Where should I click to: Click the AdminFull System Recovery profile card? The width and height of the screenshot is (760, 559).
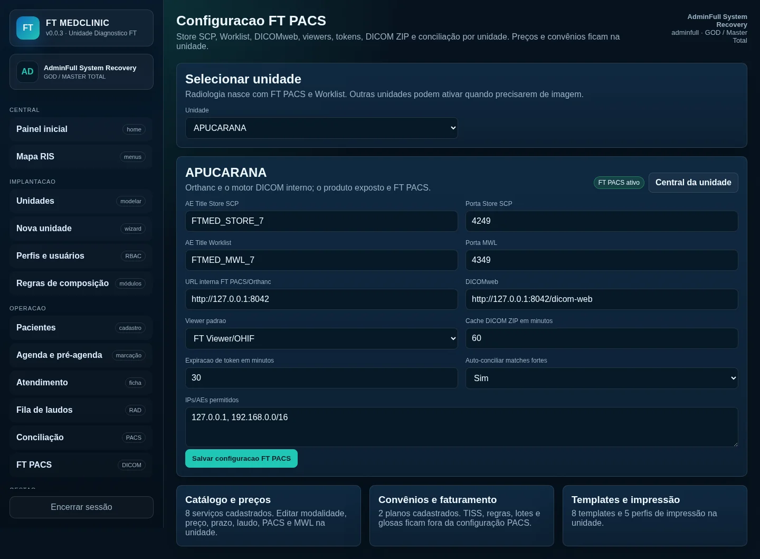click(81, 72)
